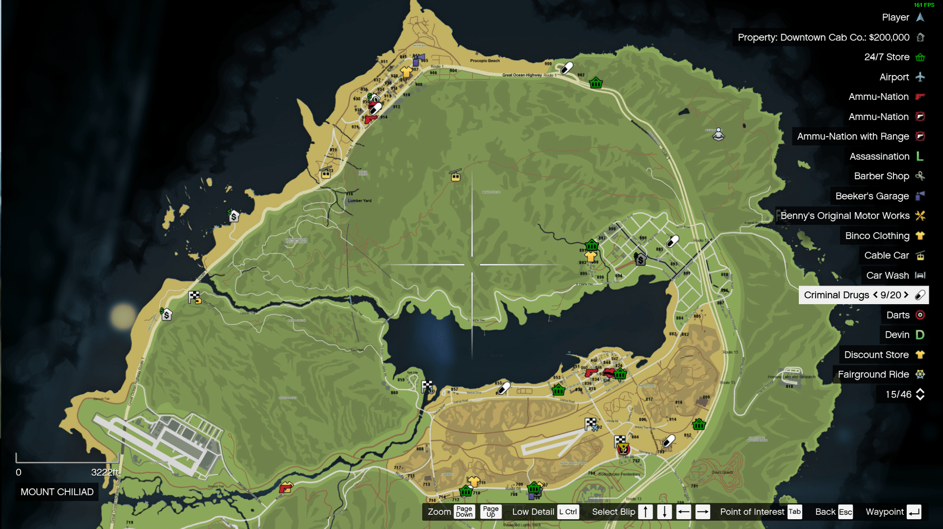Screen dimensions: 943x529
Task: Click the Select Blip up arrow
Action: point(646,512)
